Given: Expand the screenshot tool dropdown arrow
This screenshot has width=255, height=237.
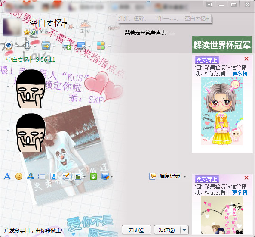Looking at the screenshot, I should (x=111, y=177).
